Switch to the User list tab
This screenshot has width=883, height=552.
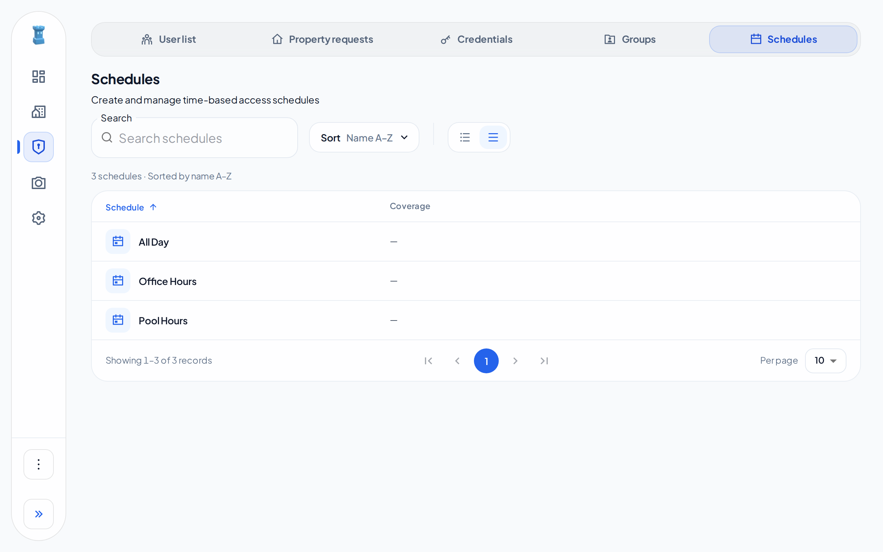point(169,39)
